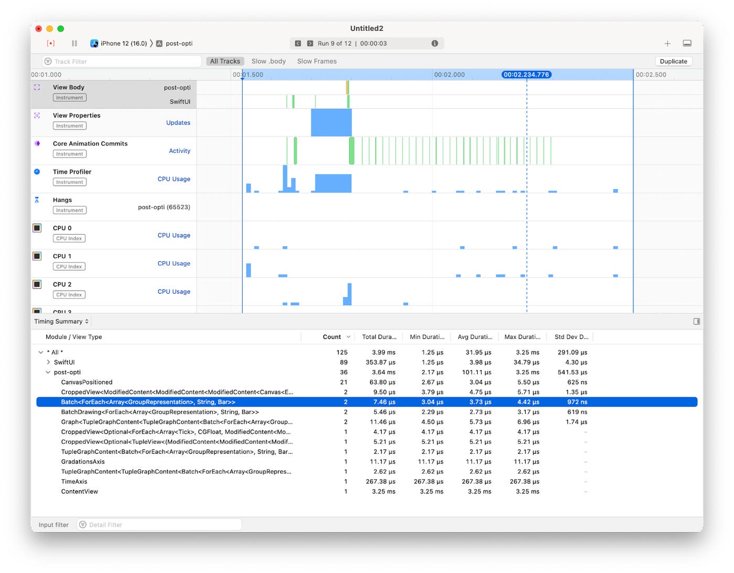
Task: Click the Time Profiler instrument icon
Action: [x=37, y=172]
